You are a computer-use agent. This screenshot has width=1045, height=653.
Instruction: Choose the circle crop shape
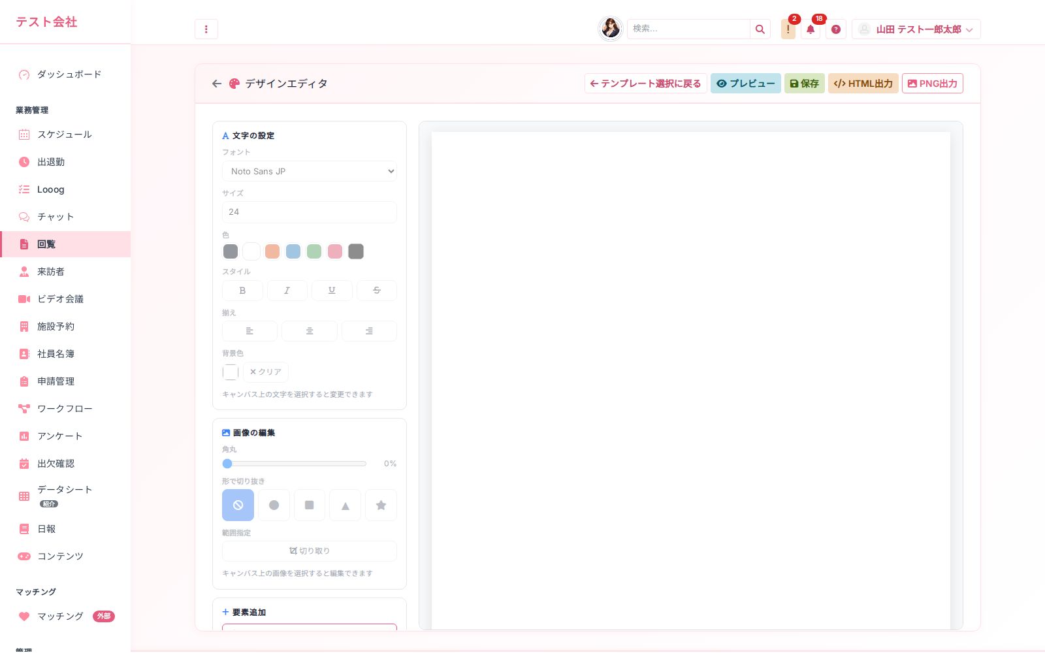click(274, 505)
